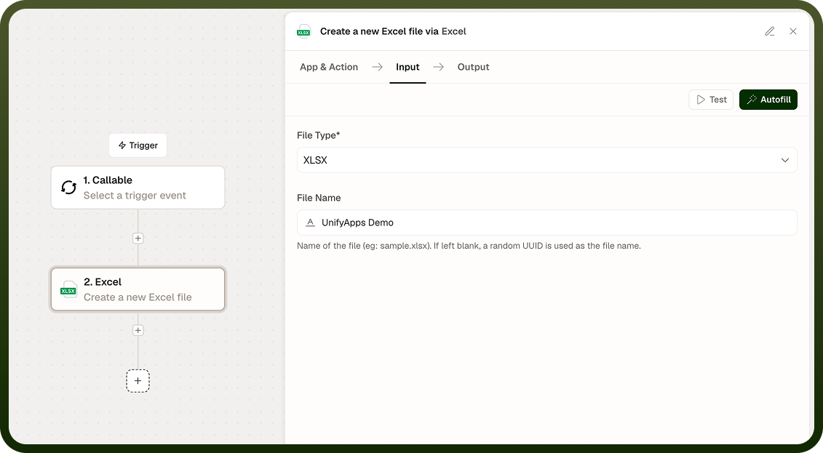Click the arrow after App & Action

pyautogui.click(x=378, y=67)
